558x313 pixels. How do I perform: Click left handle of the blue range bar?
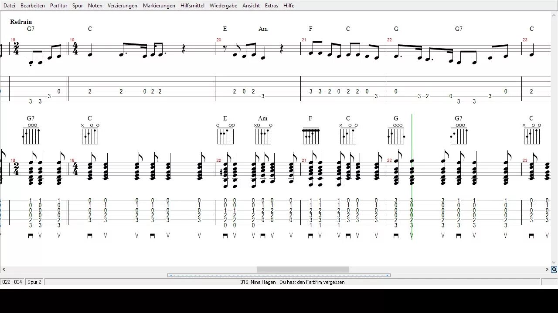tap(171, 275)
